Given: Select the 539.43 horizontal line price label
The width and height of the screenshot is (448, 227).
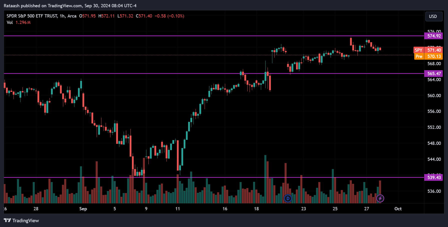Looking at the screenshot, I should coord(434,178).
